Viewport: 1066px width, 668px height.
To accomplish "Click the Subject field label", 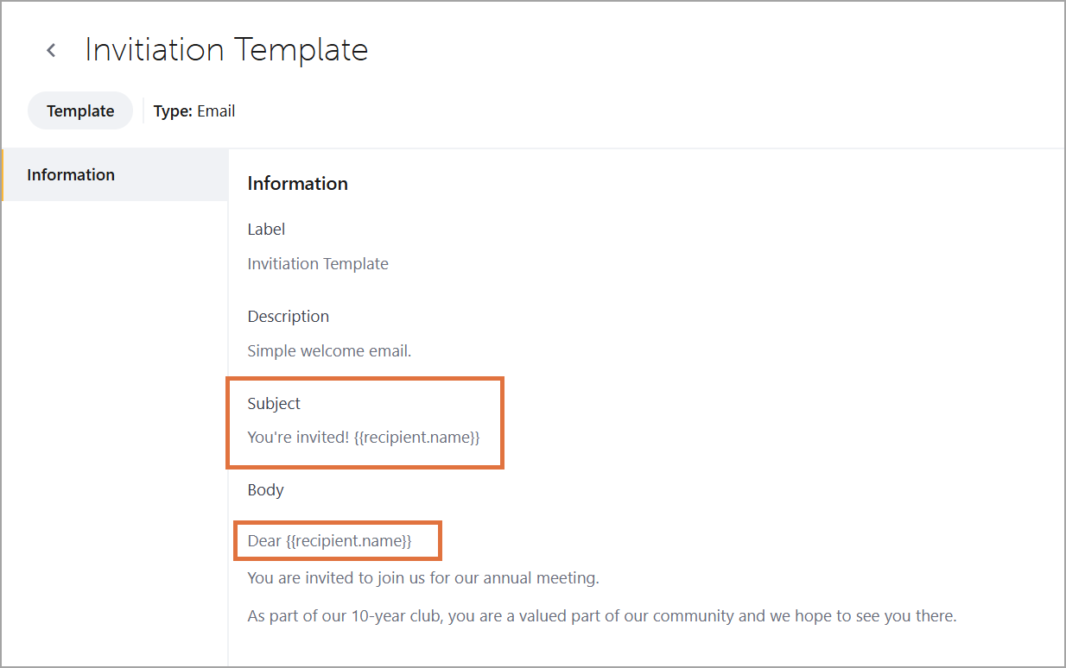I will point(273,403).
